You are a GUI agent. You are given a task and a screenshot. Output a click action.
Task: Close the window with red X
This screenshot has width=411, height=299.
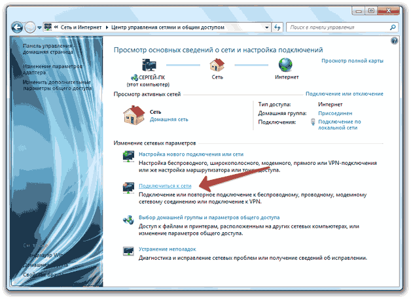click(389, 10)
